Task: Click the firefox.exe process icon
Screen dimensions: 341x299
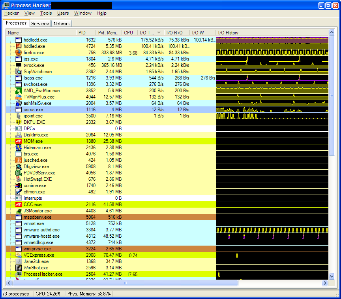Action: (x=19, y=53)
